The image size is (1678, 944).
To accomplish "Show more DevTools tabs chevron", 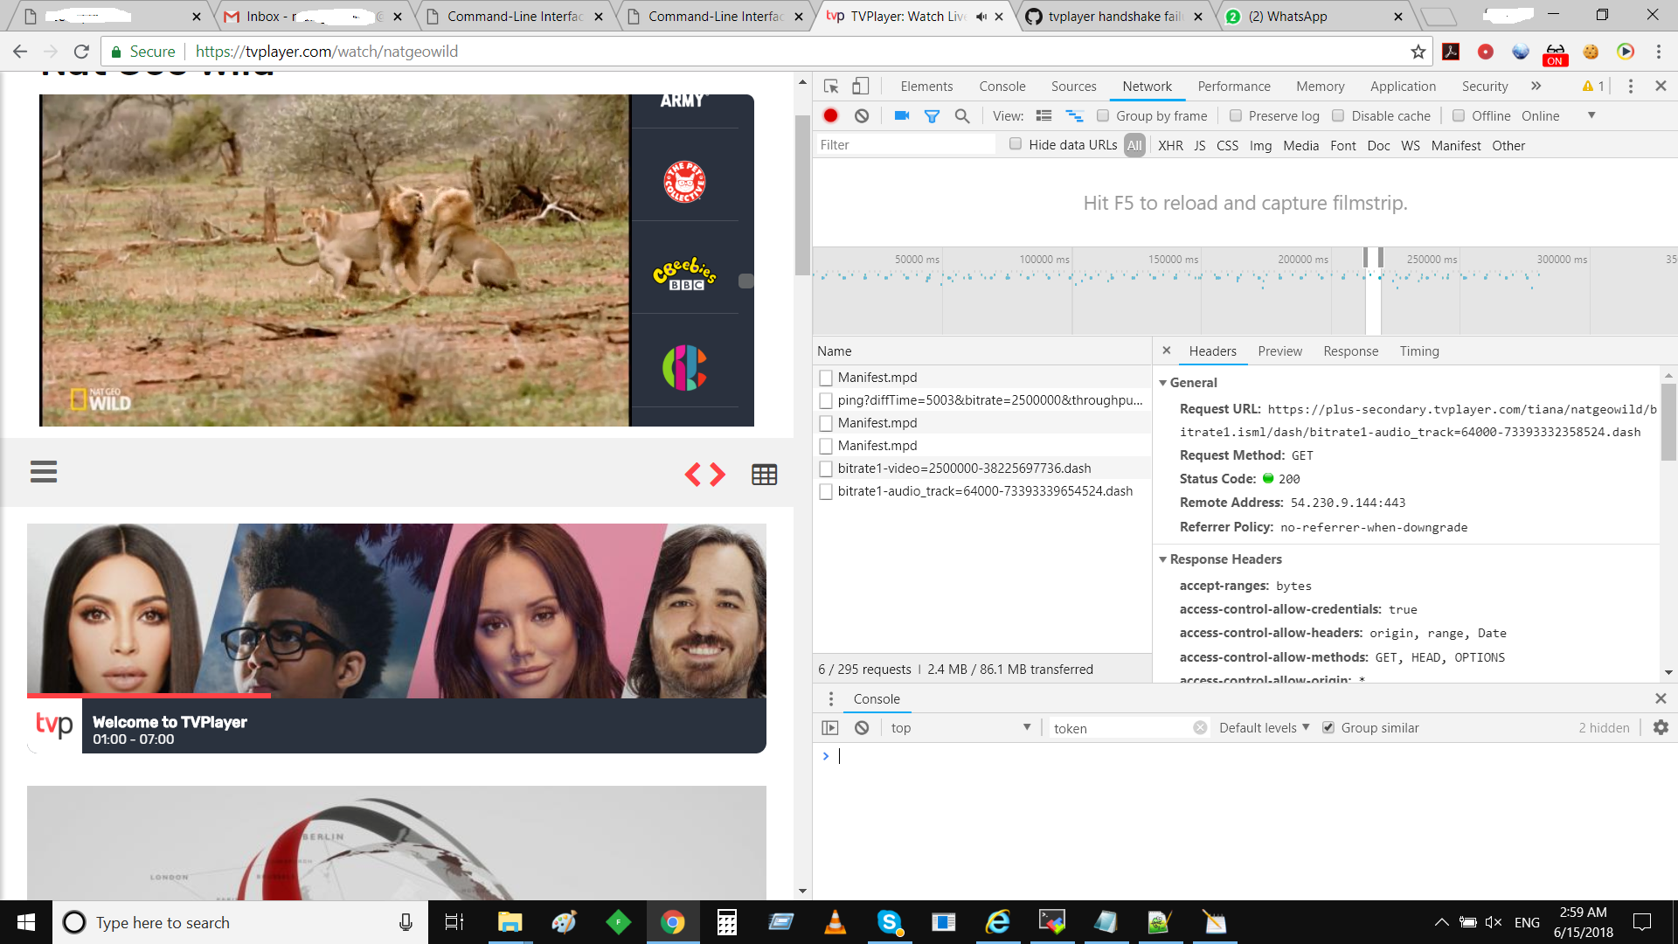I will [1536, 86].
